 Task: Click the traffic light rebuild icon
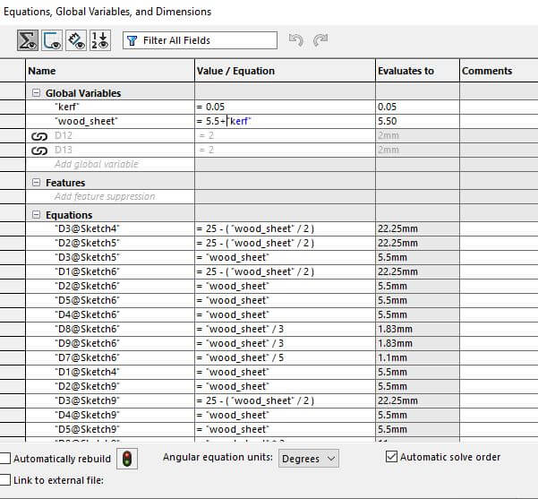tap(127, 459)
